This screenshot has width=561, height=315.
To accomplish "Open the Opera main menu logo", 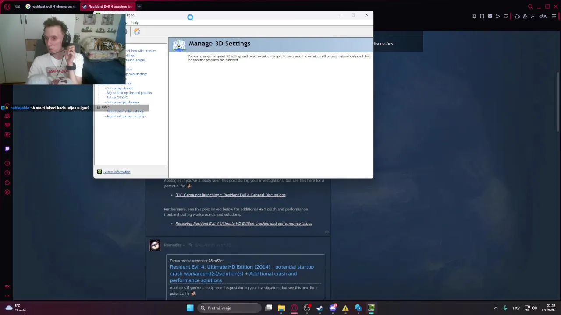I will 7,7.
